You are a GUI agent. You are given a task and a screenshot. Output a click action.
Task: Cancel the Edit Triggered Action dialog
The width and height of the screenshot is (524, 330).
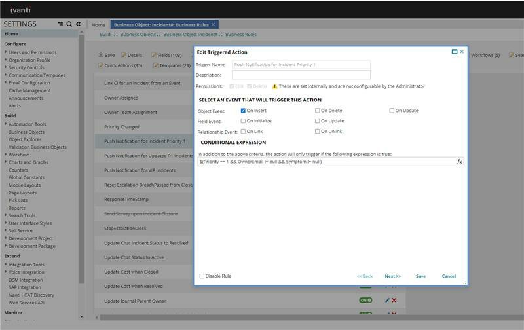(x=449, y=276)
